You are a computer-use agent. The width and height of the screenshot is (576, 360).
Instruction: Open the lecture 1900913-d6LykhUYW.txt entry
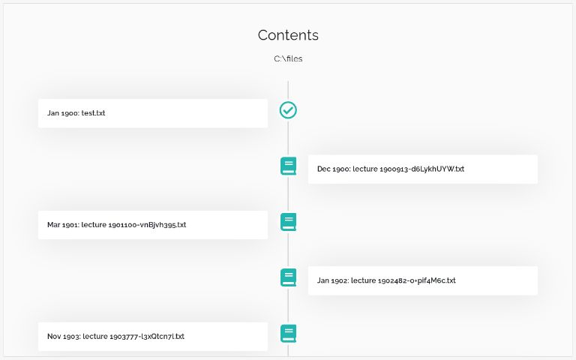coord(422,169)
